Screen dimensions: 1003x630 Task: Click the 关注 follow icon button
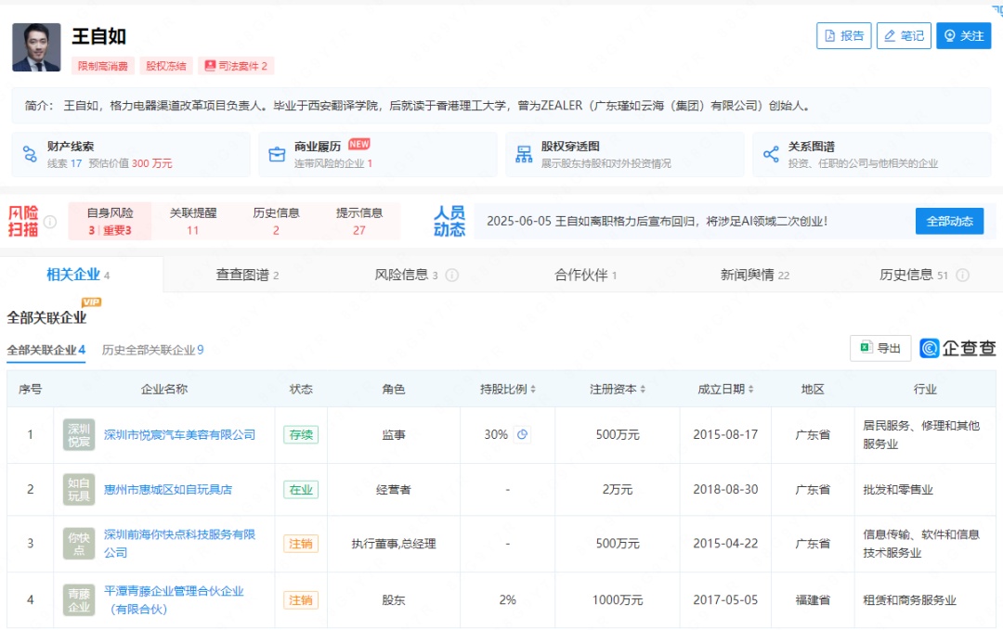point(950,35)
